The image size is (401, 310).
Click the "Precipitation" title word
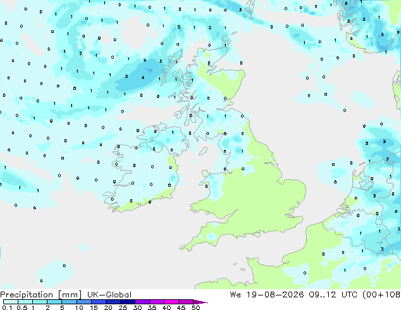(x=27, y=295)
